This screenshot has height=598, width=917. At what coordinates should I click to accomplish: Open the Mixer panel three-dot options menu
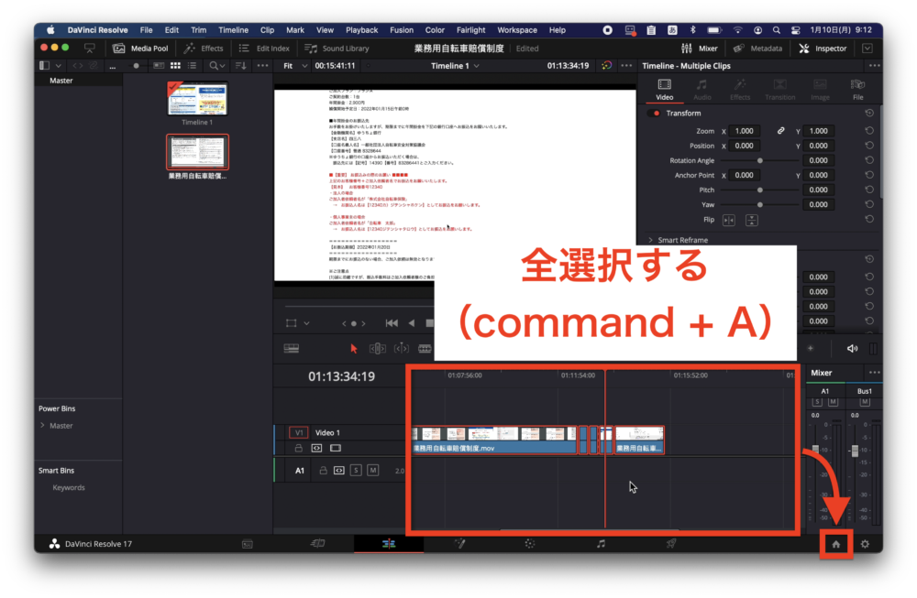(874, 373)
